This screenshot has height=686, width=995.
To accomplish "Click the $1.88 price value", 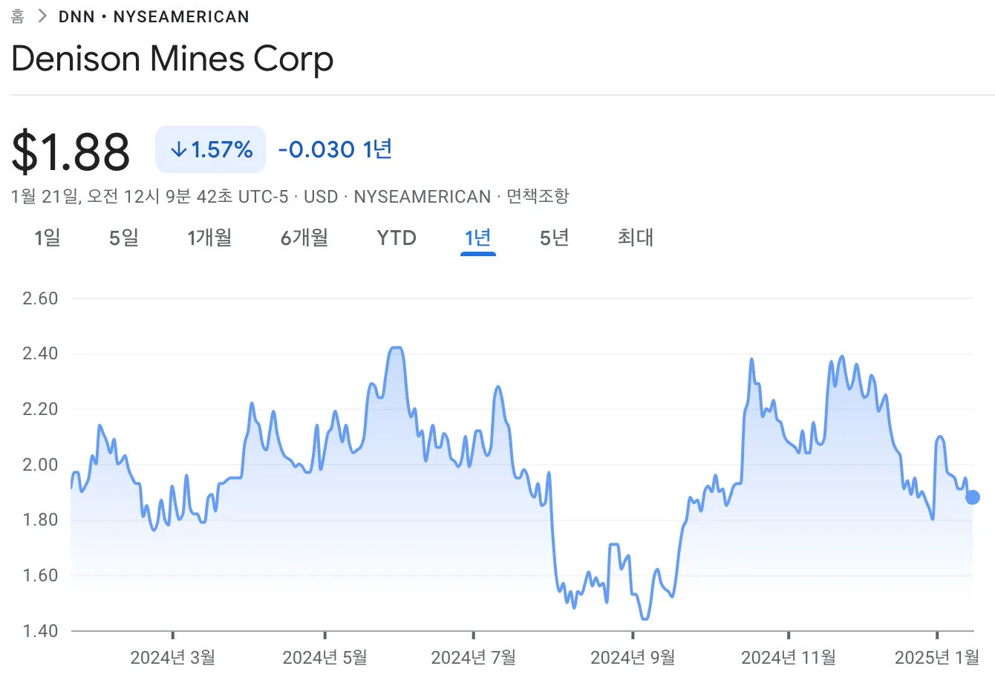I will 71,151.
